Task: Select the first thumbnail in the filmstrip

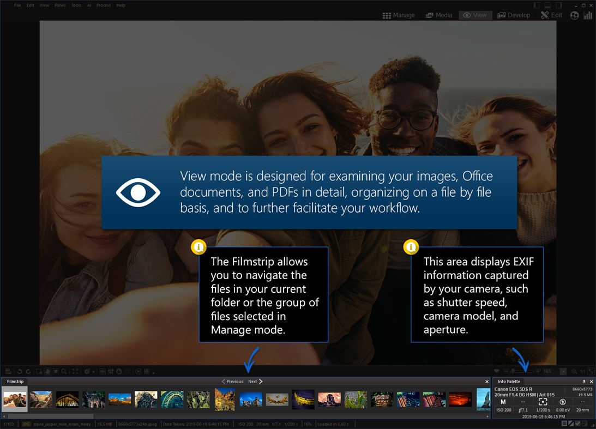Action: pyautogui.click(x=14, y=398)
